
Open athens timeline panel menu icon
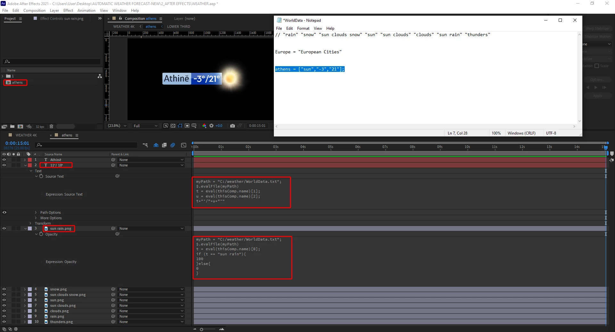coord(77,135)
